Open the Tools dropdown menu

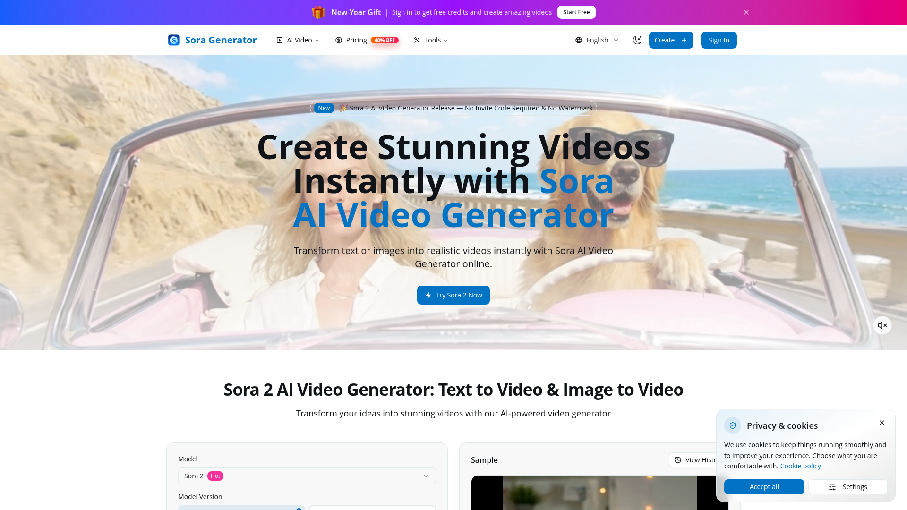pyautogui.click(x=431, y=40)
